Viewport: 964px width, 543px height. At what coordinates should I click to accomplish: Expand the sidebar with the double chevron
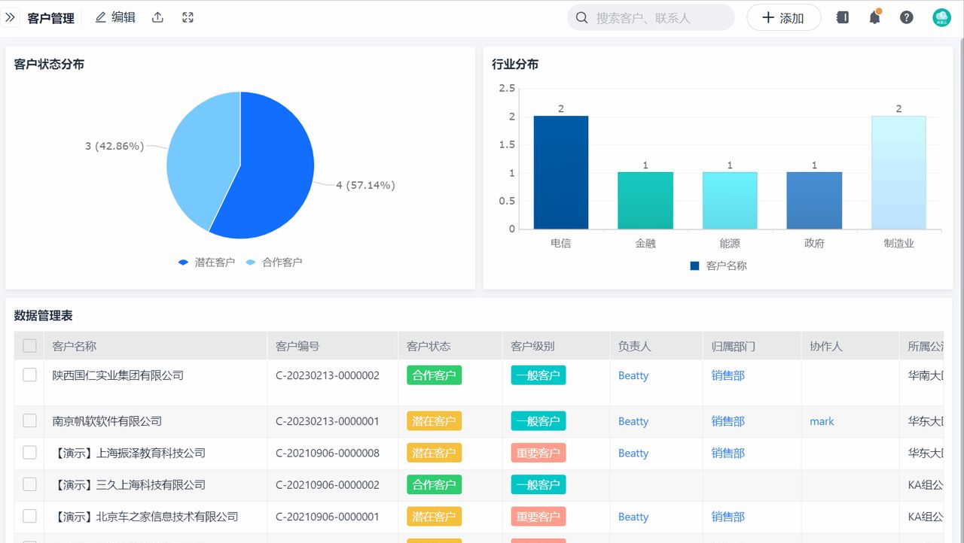click(11, 15)
